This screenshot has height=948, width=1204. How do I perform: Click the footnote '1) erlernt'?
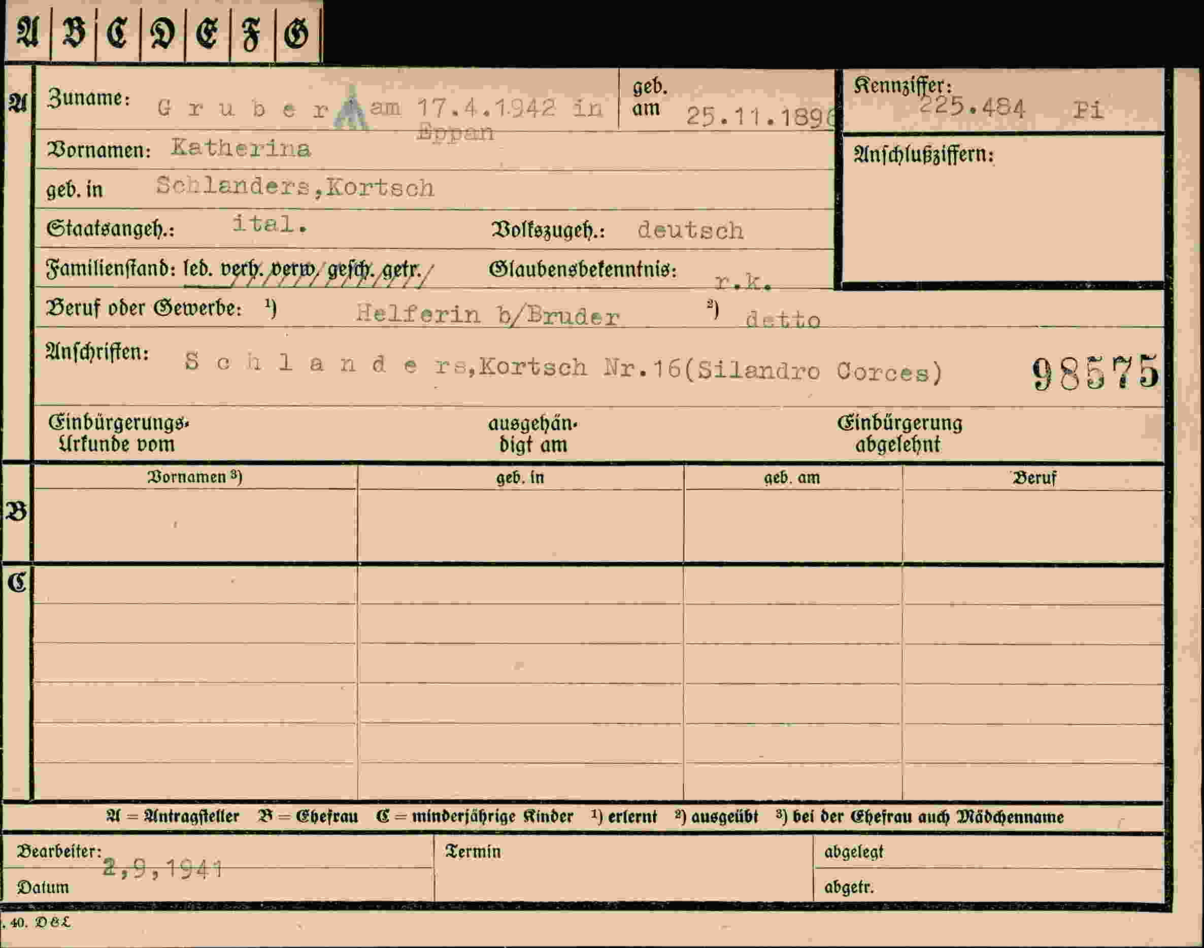coord(624,817)
